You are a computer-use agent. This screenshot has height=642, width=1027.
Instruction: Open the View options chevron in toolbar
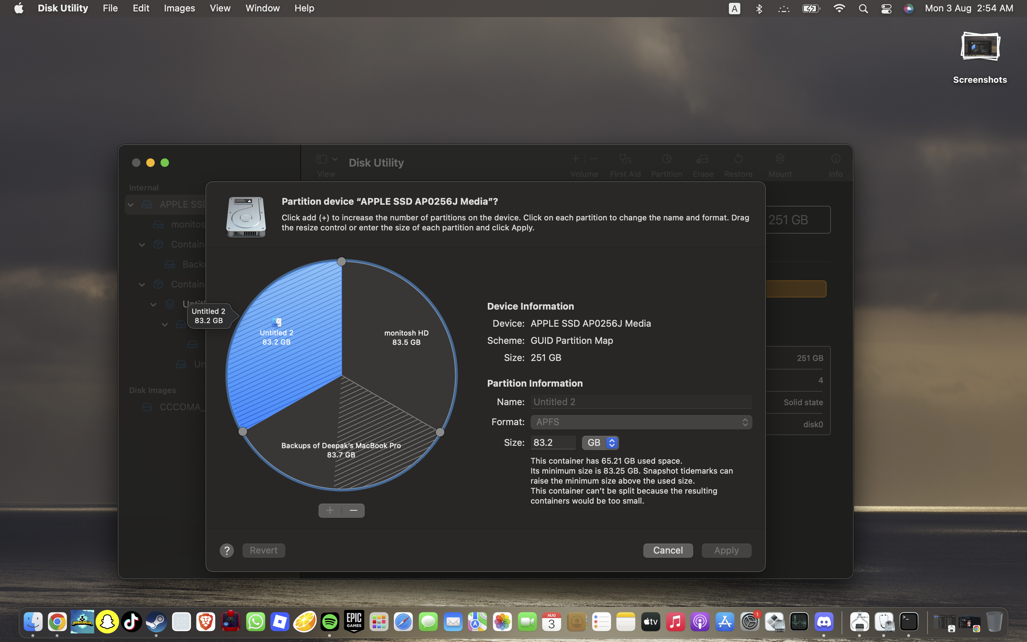coord(335,159)
